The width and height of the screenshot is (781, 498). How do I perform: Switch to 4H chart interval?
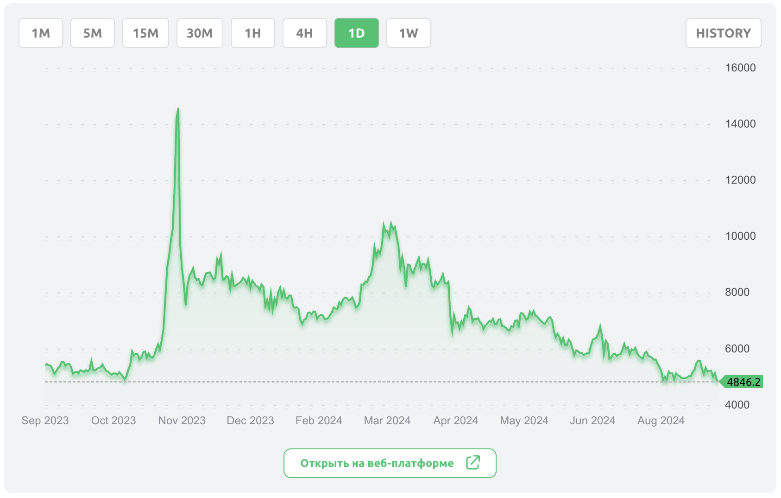305,33
